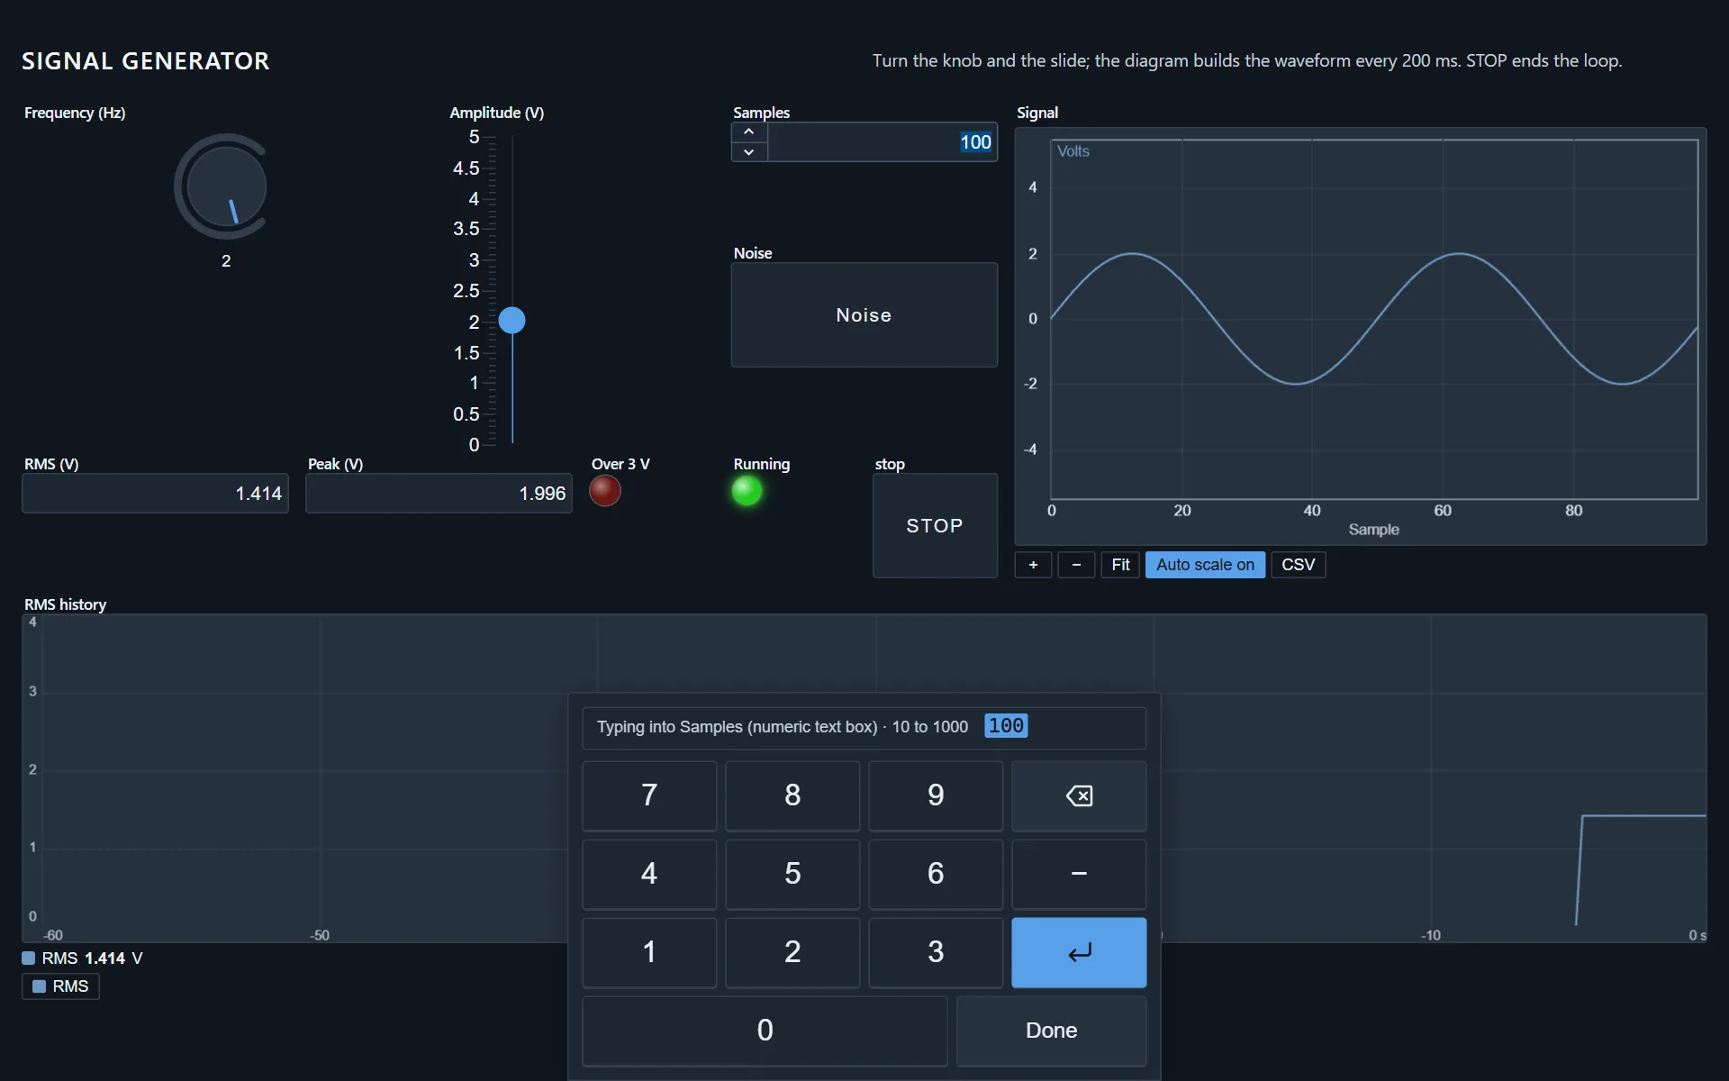Tap keypad digit 7
The image size is (1729, 1081).
pos(649,795)
